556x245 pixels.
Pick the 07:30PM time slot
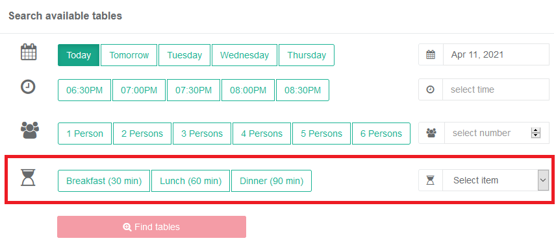pyautogui.click(x=194, y=90)
